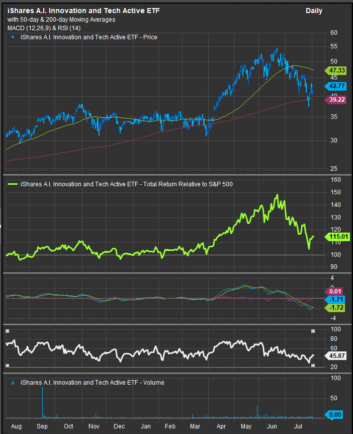The width and height of the screenshot is (353, 434).
Task: Click the chart title 'iShares A.I. Innovation and Tech Active ETF'
Action: [83, 11]
